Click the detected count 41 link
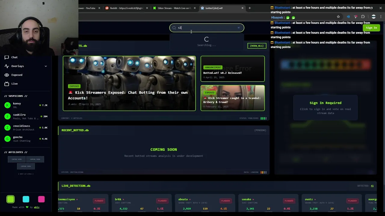This screenshot has height=216, width=385. (372, 186)
